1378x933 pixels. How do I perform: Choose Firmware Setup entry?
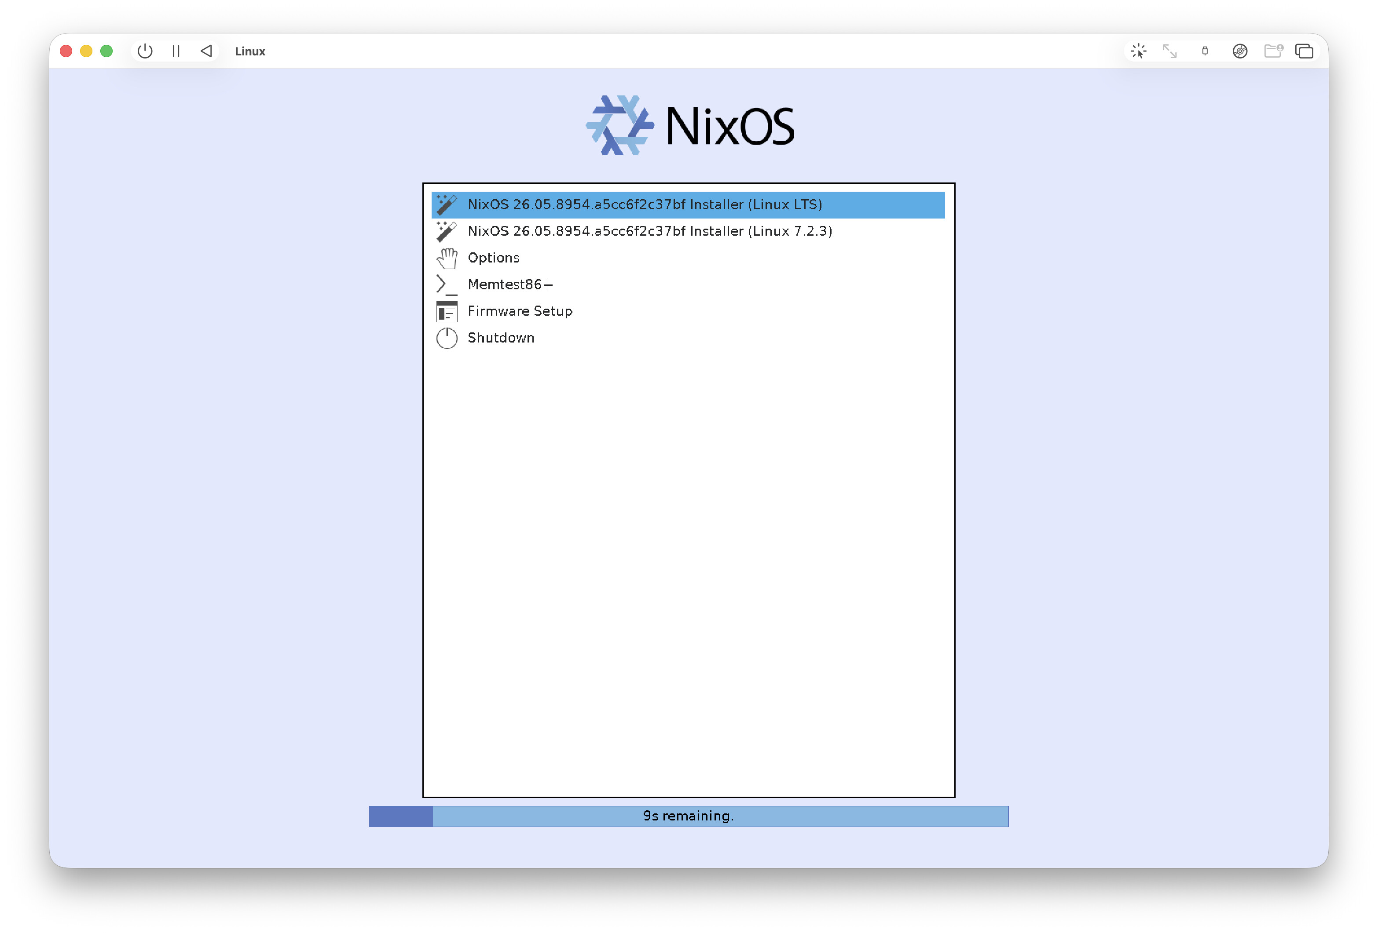click(x=688, y=311)
